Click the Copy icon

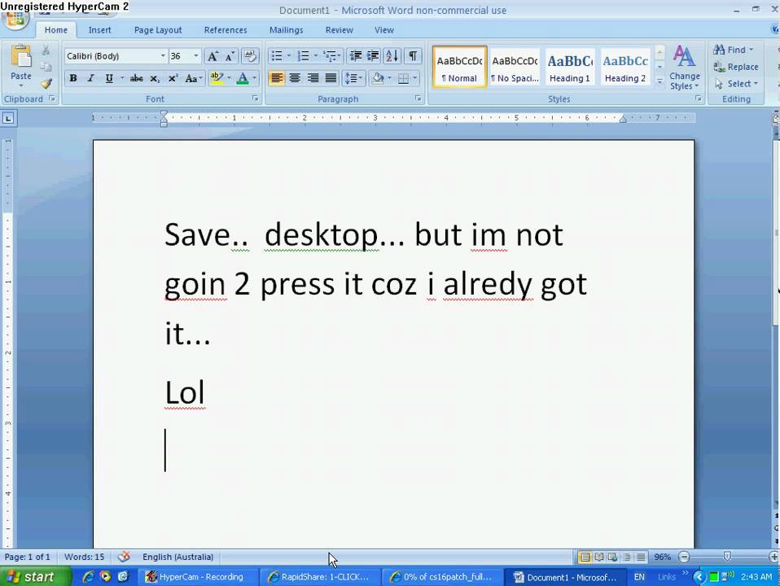coord(46,68)
